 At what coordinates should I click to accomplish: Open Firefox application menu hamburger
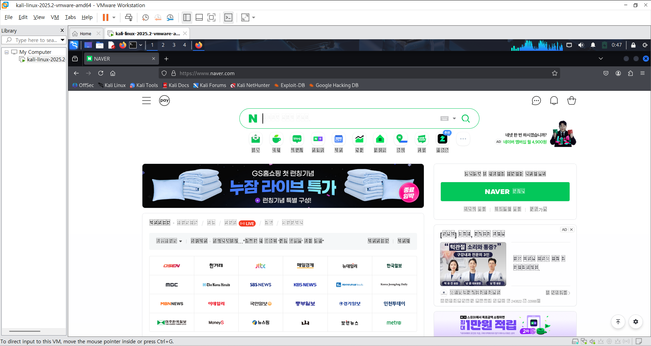(x=643, y=73)
